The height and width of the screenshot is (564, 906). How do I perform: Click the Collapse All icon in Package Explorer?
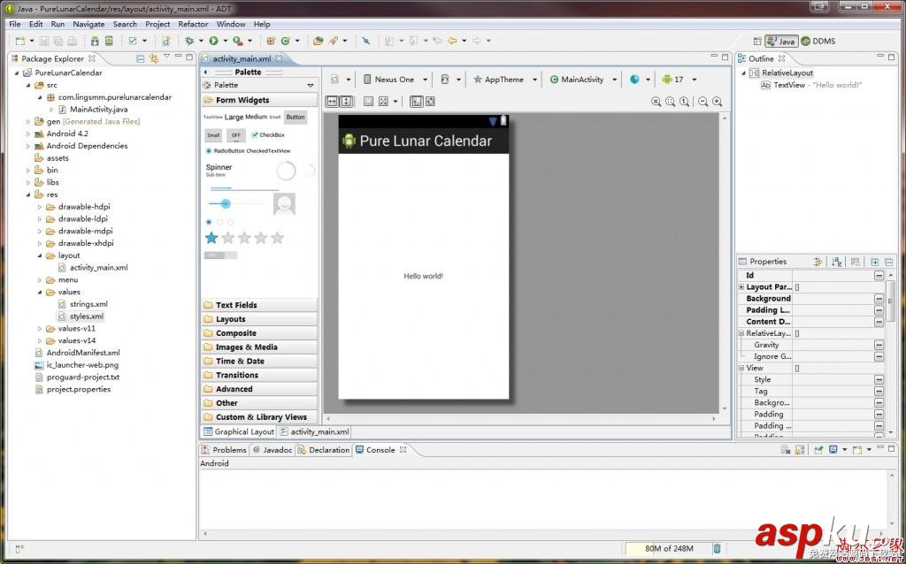tap(141, 58)
